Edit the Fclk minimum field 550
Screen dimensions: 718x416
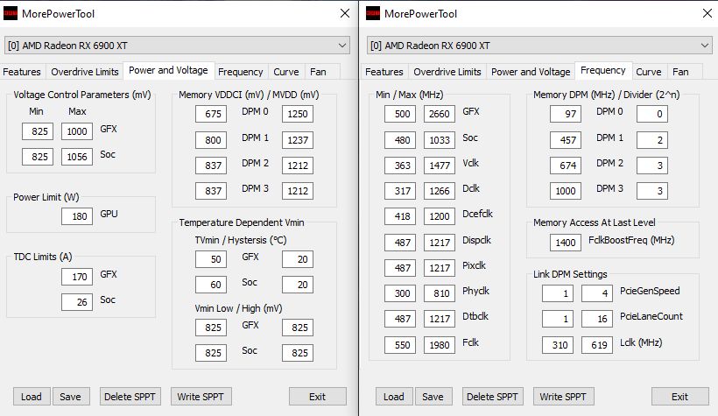(x=400, y=345)
